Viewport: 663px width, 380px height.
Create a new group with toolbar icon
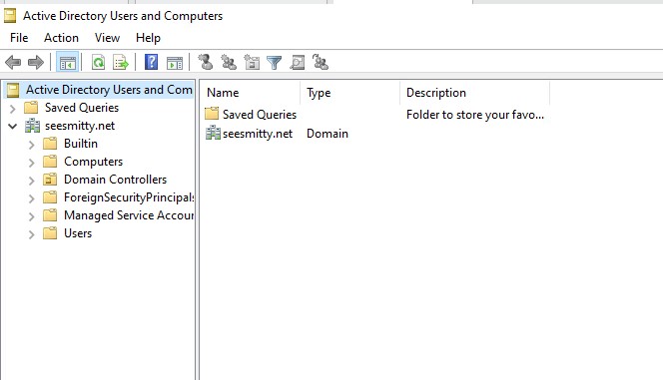coord(229,62)
